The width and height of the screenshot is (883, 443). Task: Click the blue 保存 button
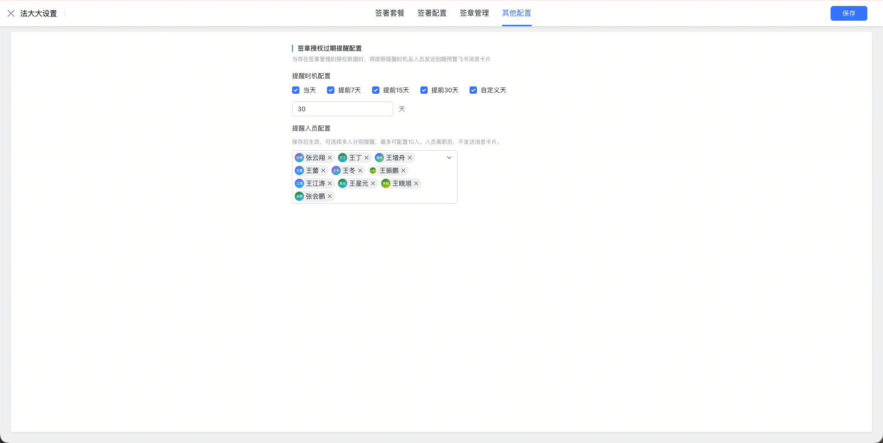(x=849, y=13)
